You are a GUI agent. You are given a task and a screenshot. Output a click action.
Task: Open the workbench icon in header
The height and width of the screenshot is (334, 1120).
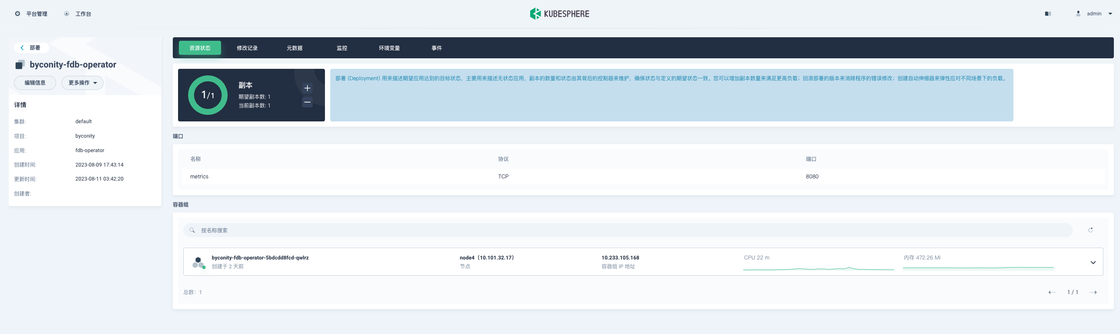coord(67,14)
